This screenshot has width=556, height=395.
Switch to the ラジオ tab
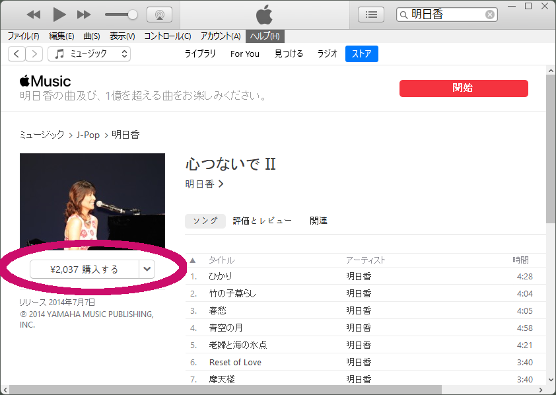click(x=327, y=54)
